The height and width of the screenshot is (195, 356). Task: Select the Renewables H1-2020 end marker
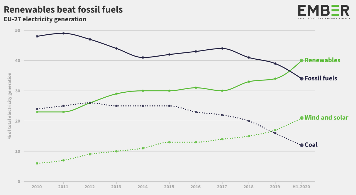(302, 60)
